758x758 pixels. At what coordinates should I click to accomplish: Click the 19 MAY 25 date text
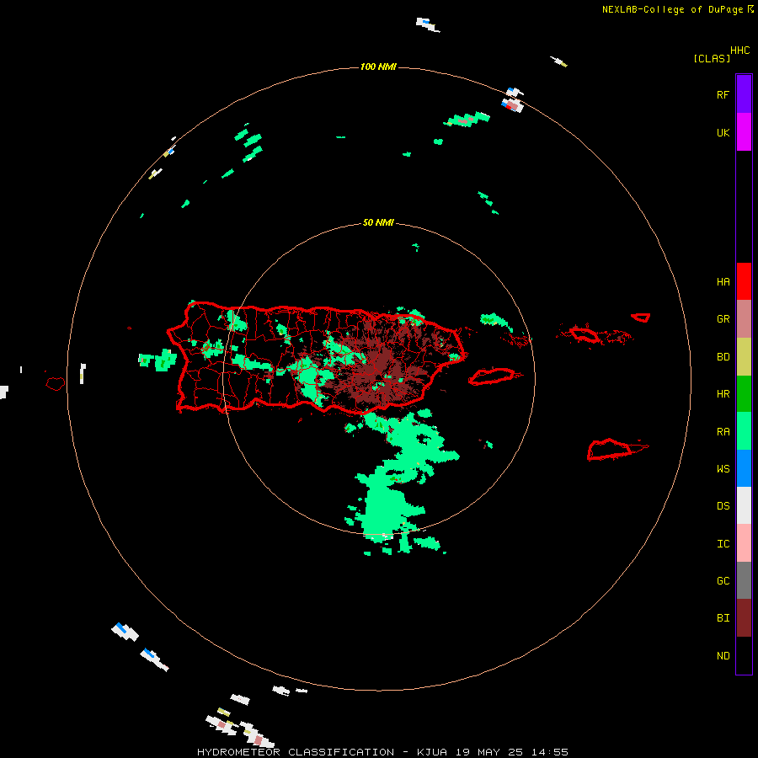click(x=489, y=752)
